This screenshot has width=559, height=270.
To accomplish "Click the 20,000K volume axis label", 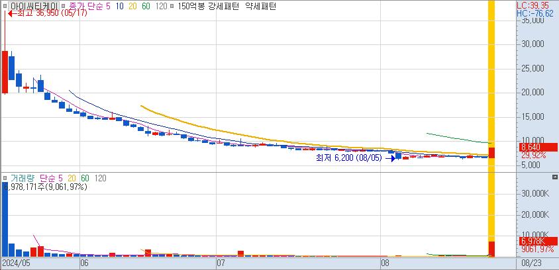I will (536, 214).
